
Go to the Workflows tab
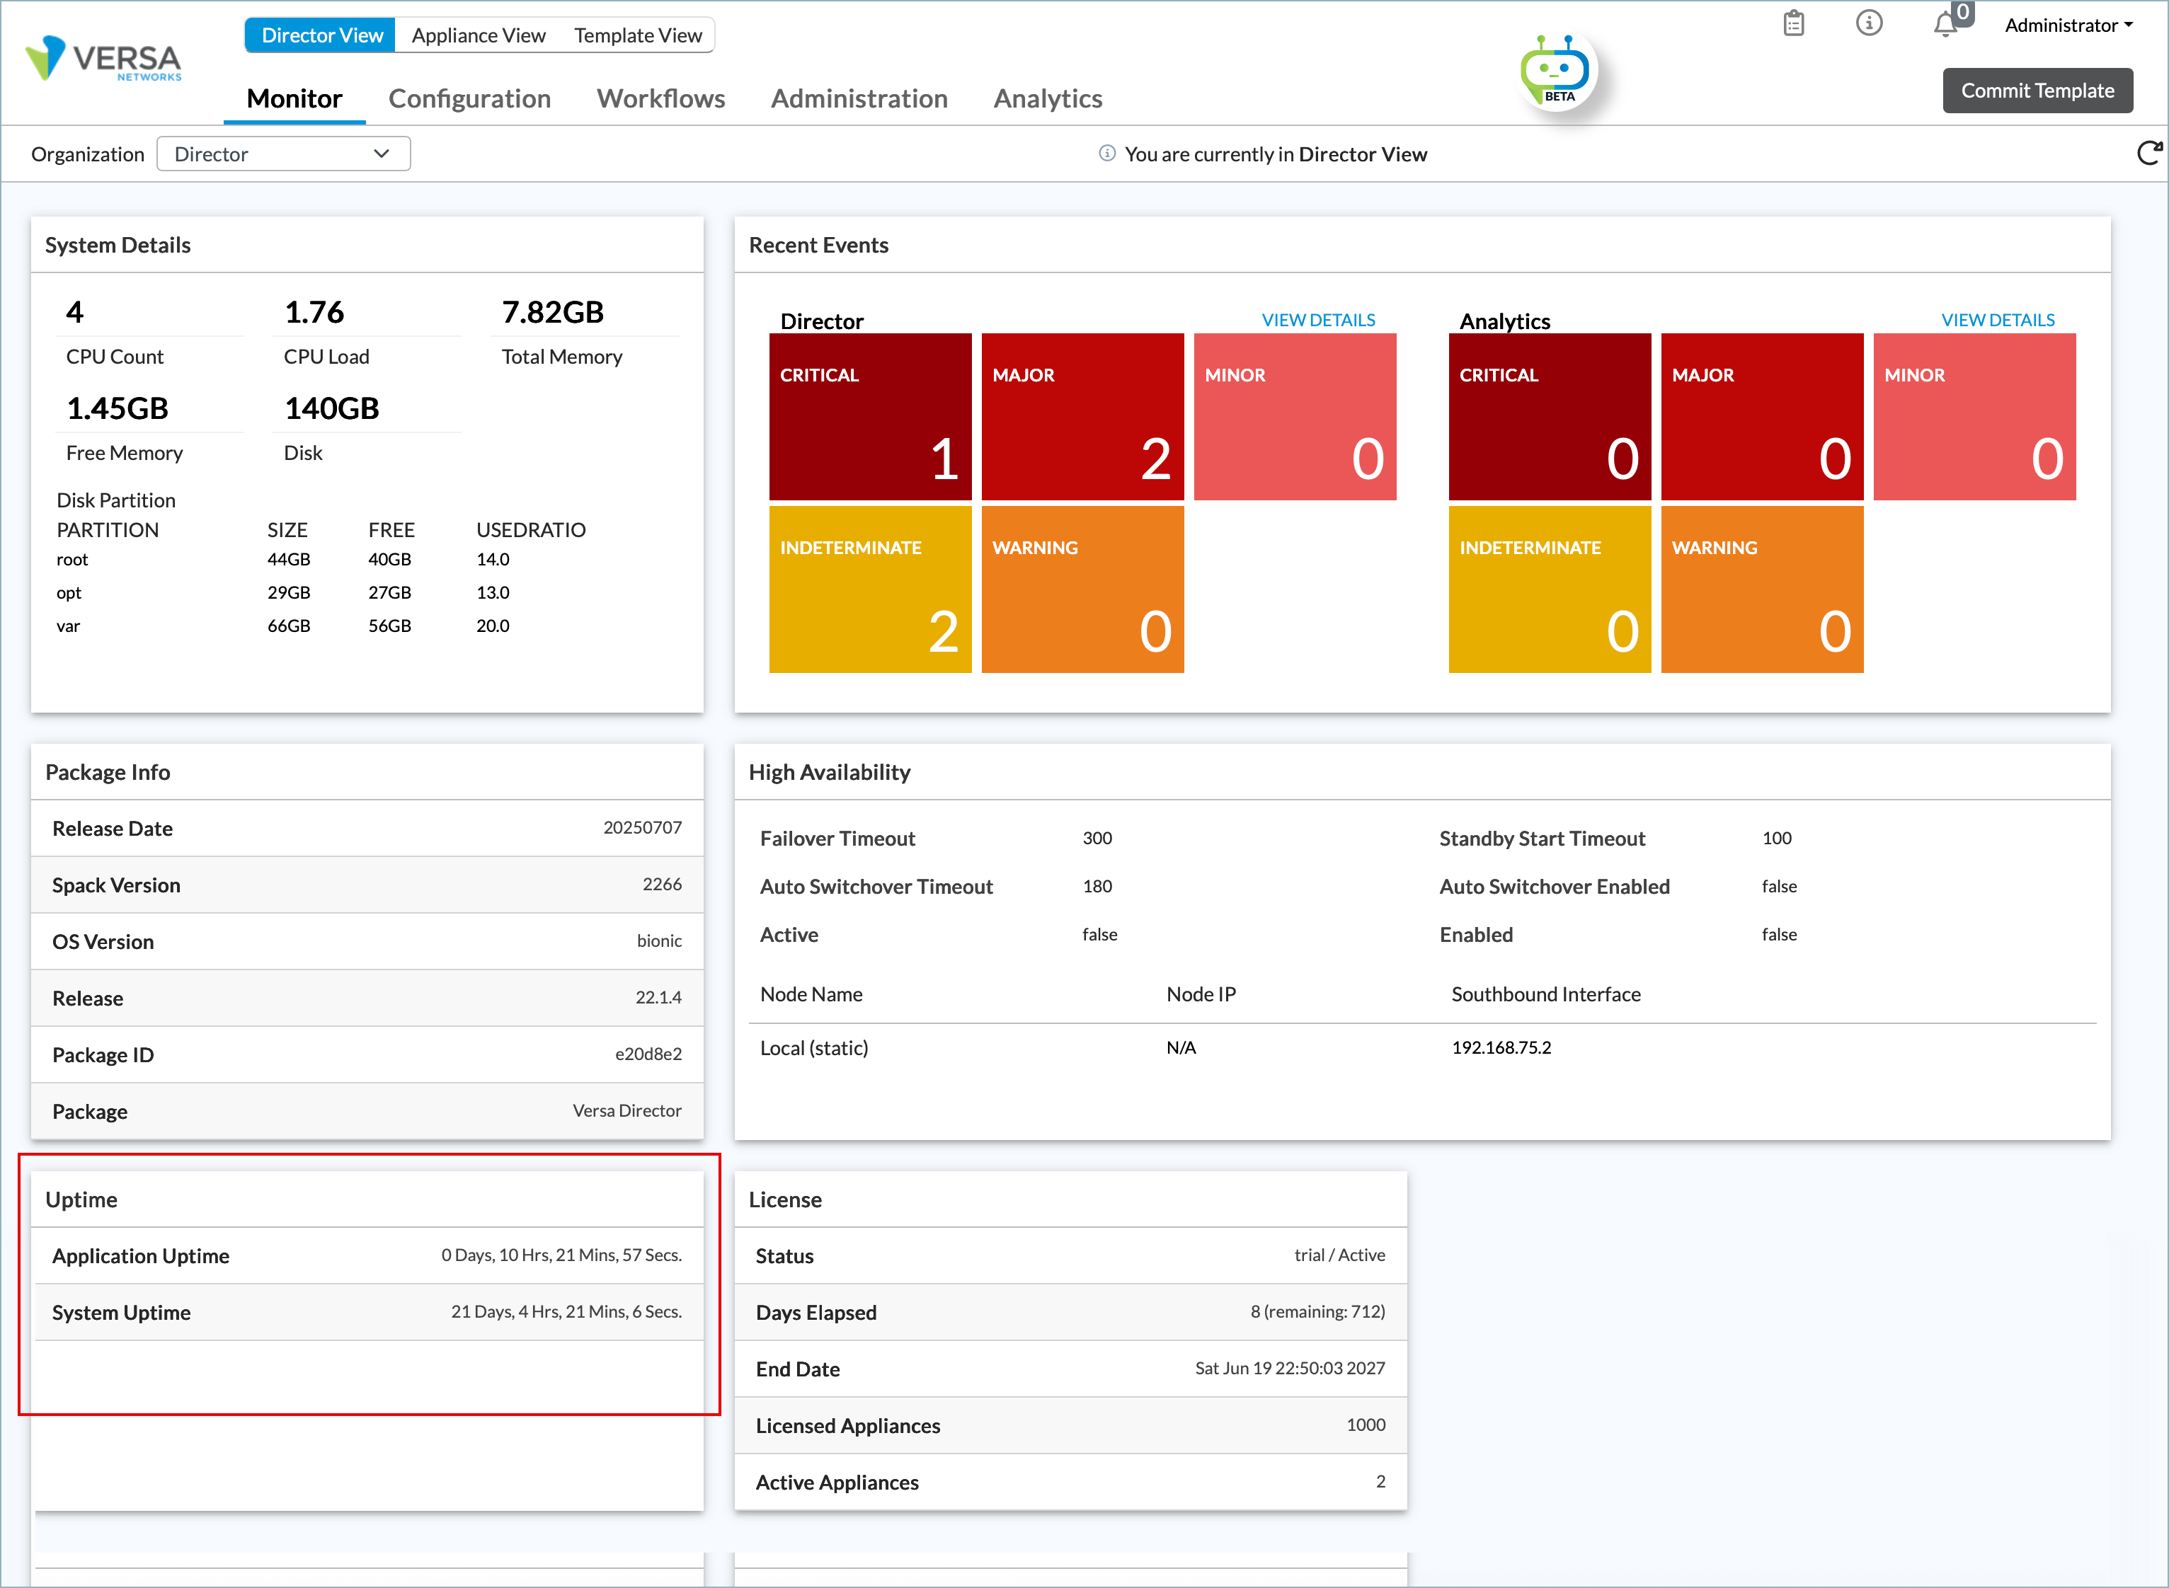pos(660,98)
